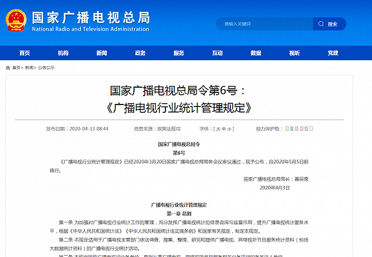Open the 首页 navigation menu item
This screenshot has width=372, height=257.
[24, 53]
